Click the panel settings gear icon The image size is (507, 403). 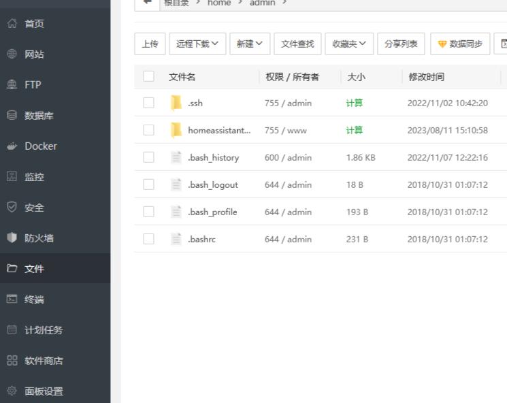click(12, 391)
